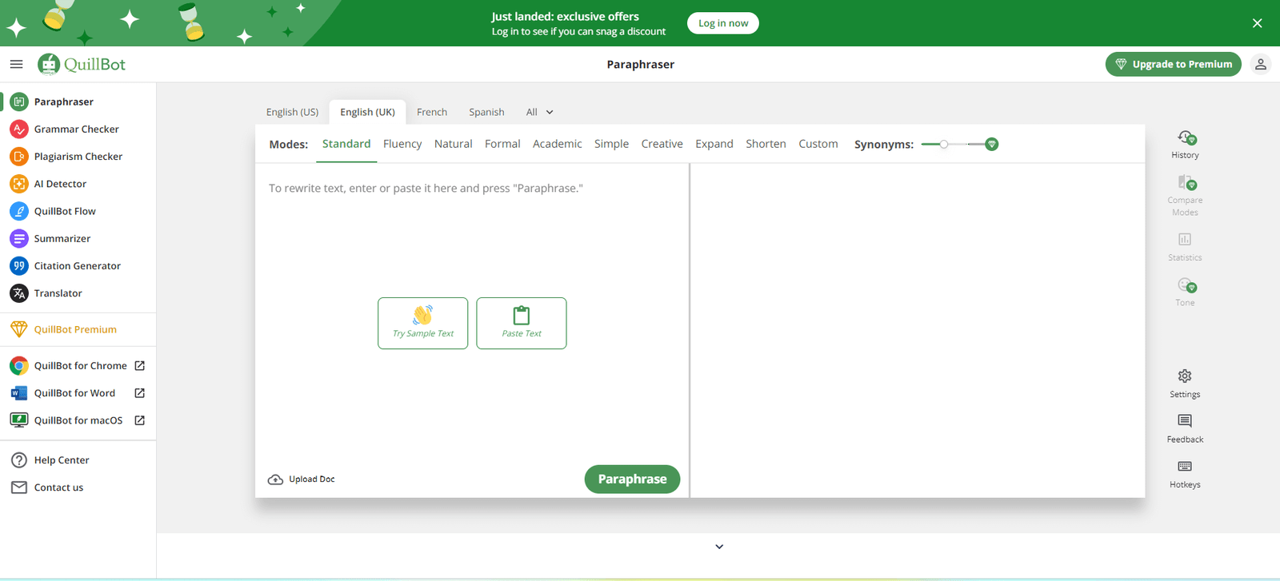Open QuillBot Flow from sidebar
The height and width of the screenshot is (581, 1280).
click(78, 211)
